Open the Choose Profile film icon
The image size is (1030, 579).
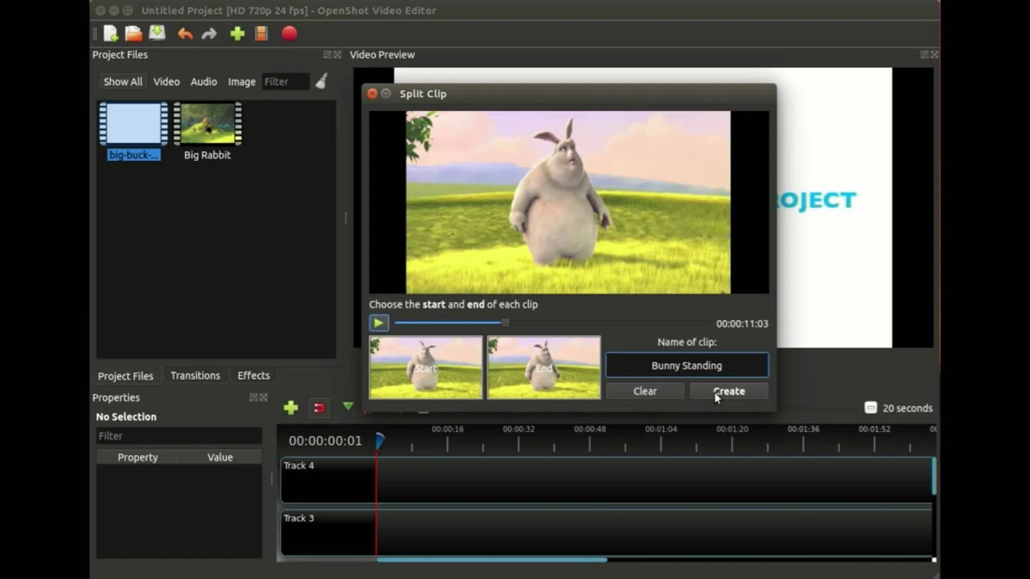262,34
